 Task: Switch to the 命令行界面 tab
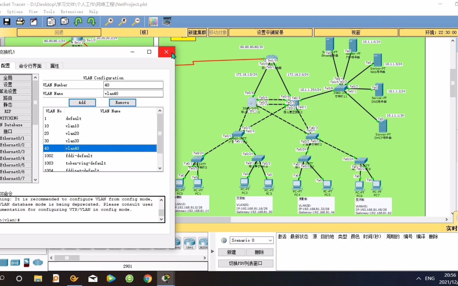click(30, 66)
